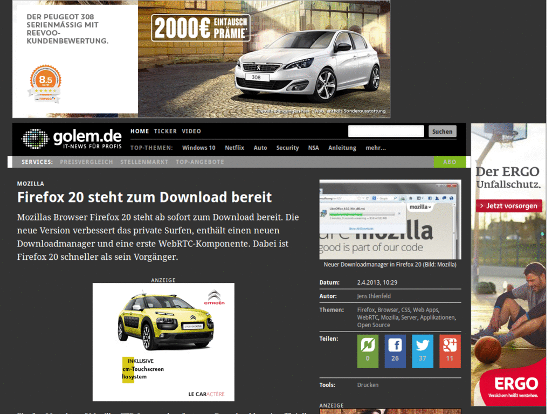
Task: Click author Jens Ihlenfeld
Action: (x=374, y=296)
